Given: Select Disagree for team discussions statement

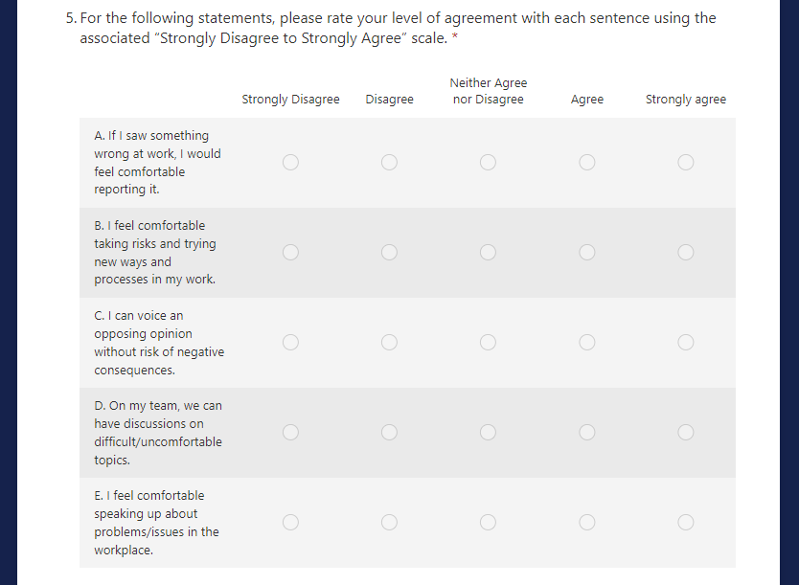Looking at the screenshot, I should [389, 433].
